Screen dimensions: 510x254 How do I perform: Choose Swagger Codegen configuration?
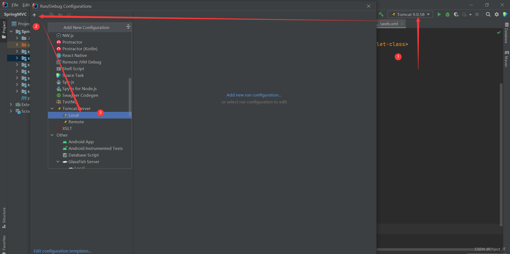[x=80, y=95]
